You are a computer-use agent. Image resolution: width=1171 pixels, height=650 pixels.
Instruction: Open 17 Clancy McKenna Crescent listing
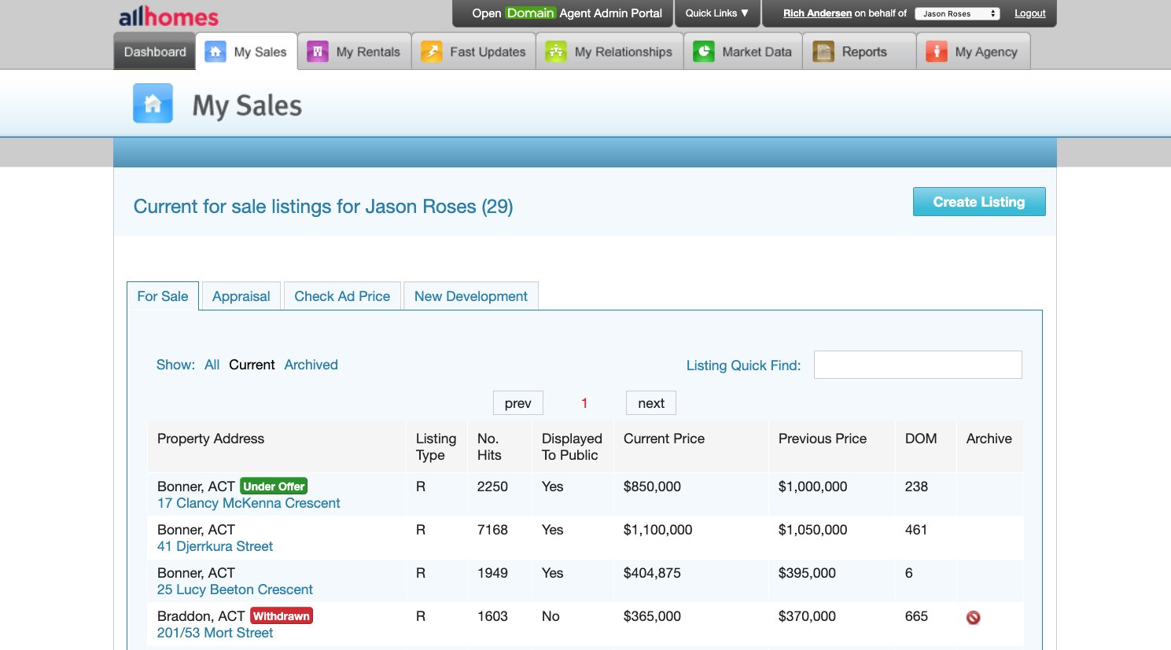pos(249,503)
